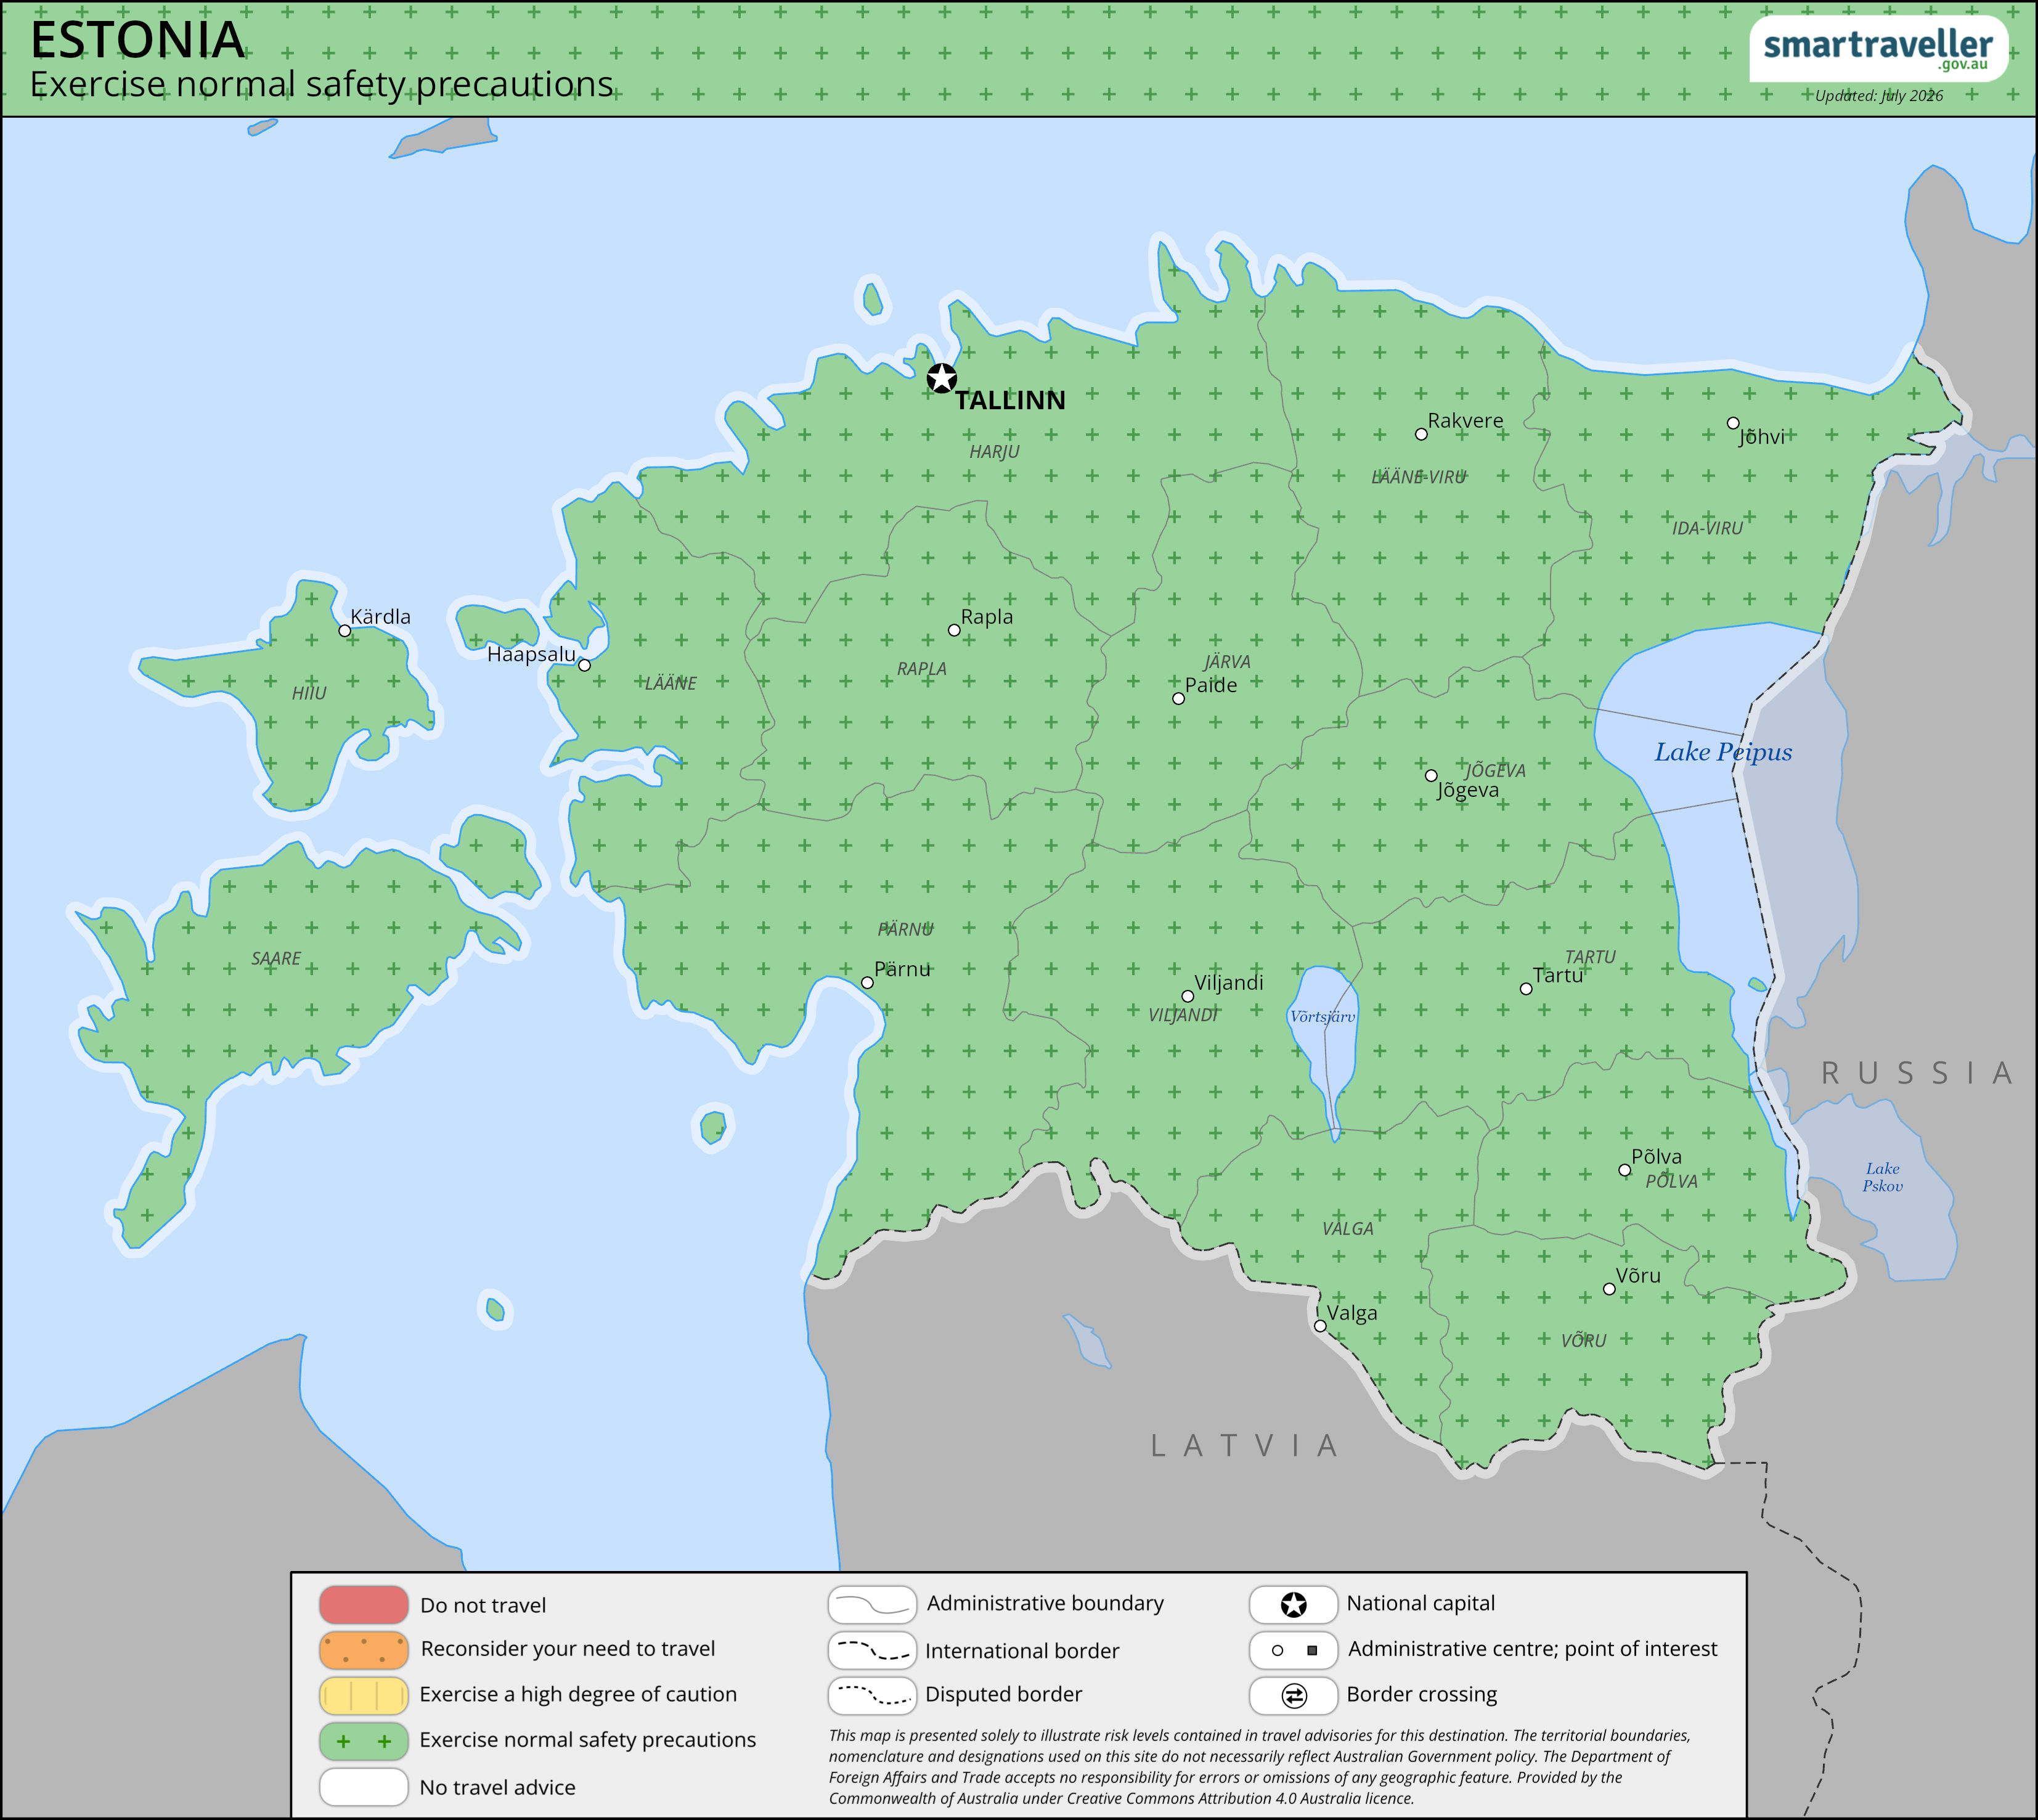Click the RAPLA county label

pyautogui.click(x=921, y=669)
